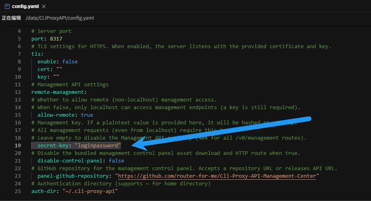The width and height of the screenshot is (371, 201).
Task: Select the config.yaml tab title
Action: coord(26,6)
